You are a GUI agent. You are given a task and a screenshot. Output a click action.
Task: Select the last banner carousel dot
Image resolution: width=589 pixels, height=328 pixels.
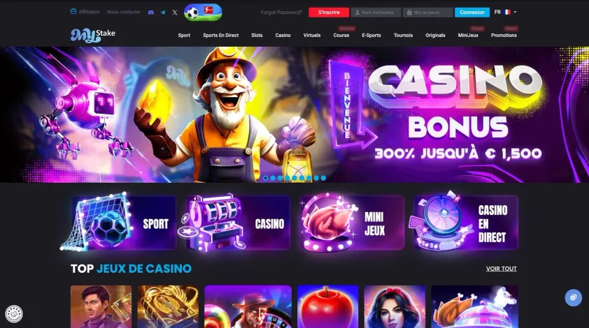point(323,178)
